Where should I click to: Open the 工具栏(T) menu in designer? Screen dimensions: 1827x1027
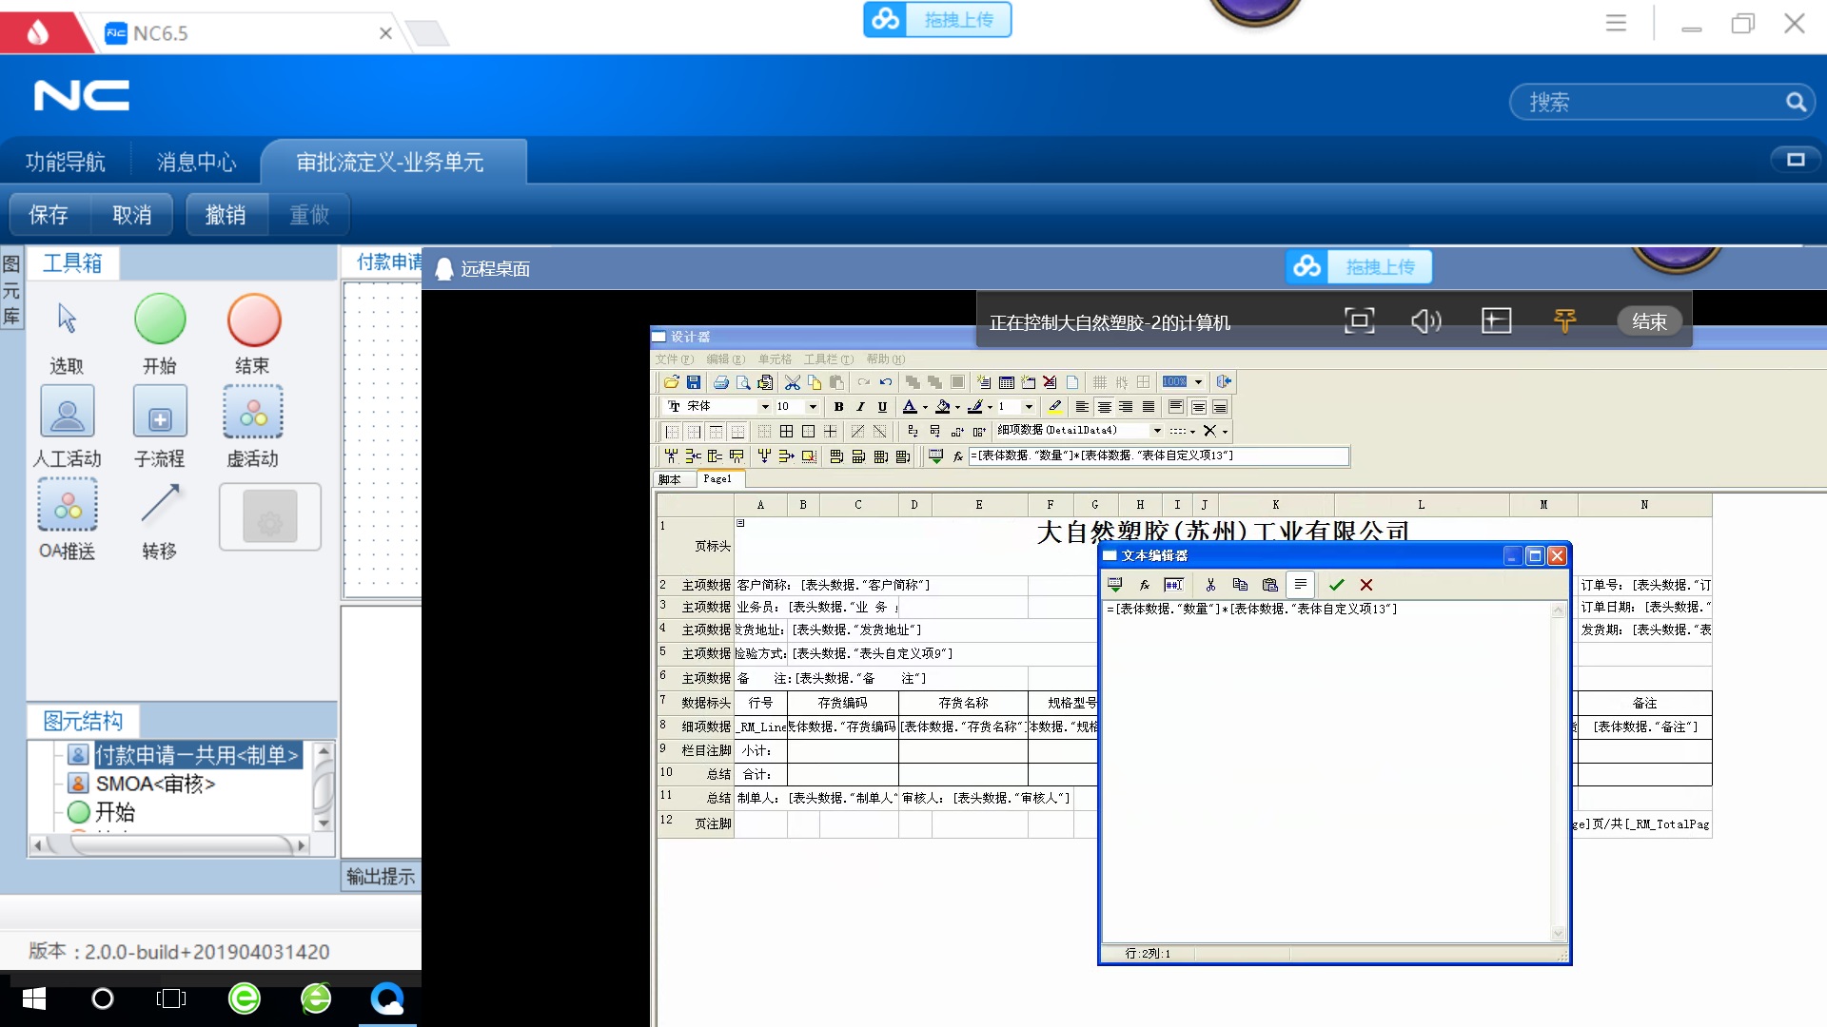(x=828, y=359)
